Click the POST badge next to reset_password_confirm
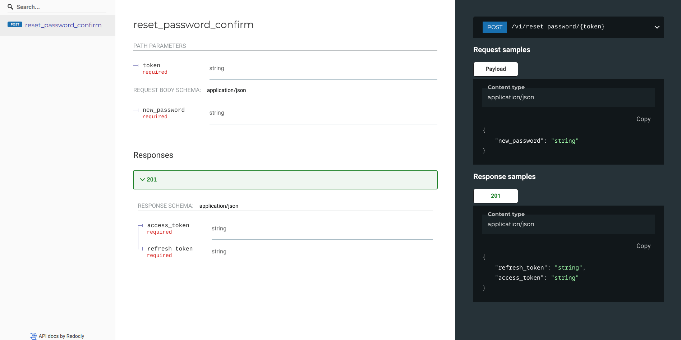 (x=15, y=24)
